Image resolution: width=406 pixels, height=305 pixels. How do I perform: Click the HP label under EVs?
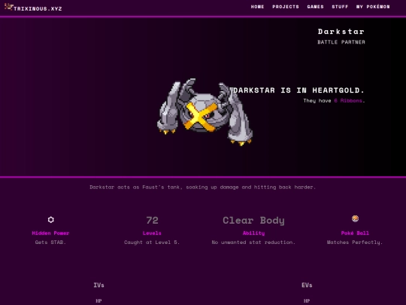(x=307, y=300)
